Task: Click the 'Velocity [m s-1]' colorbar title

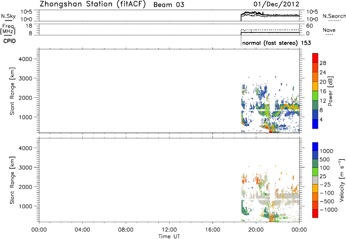Action: pyautogui.click(x=342, y=180)
